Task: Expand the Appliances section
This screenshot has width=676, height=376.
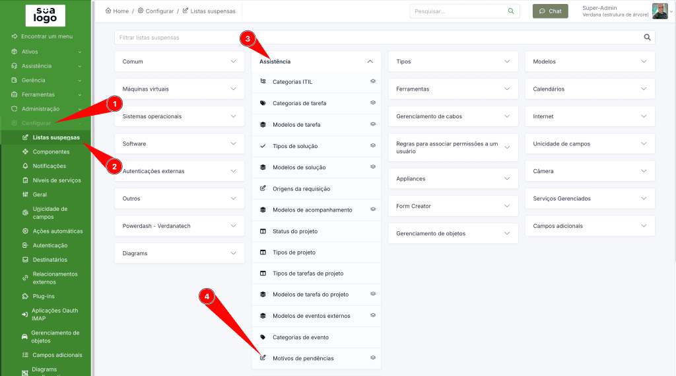Action: pos(453,178)
